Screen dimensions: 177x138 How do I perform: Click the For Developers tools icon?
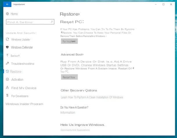coord(7,95)
